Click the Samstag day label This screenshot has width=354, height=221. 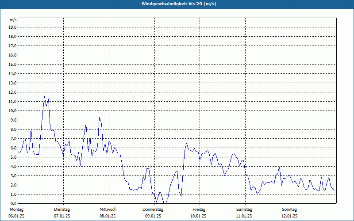click(244, 210)
